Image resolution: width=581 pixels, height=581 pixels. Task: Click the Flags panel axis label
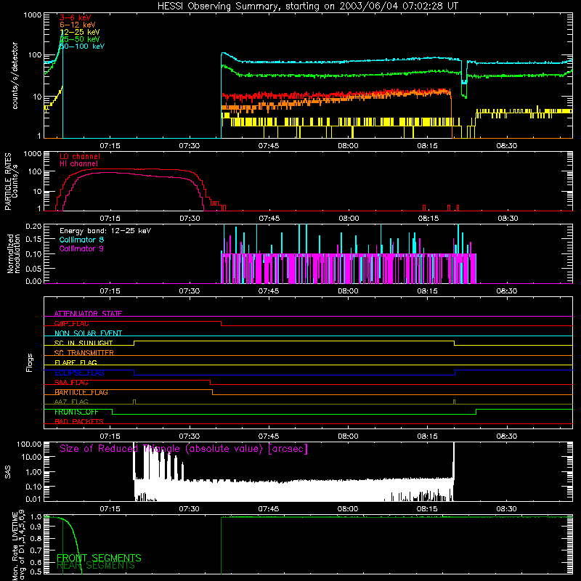tap(29, 362)
